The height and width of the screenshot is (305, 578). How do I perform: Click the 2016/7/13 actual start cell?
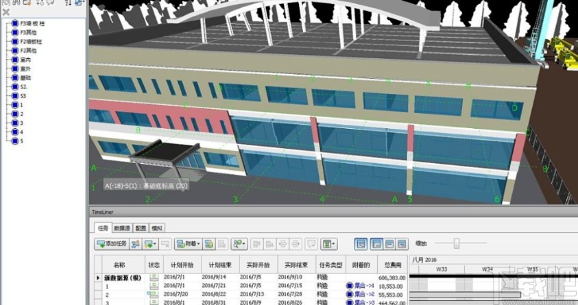[x=252, y=294]
